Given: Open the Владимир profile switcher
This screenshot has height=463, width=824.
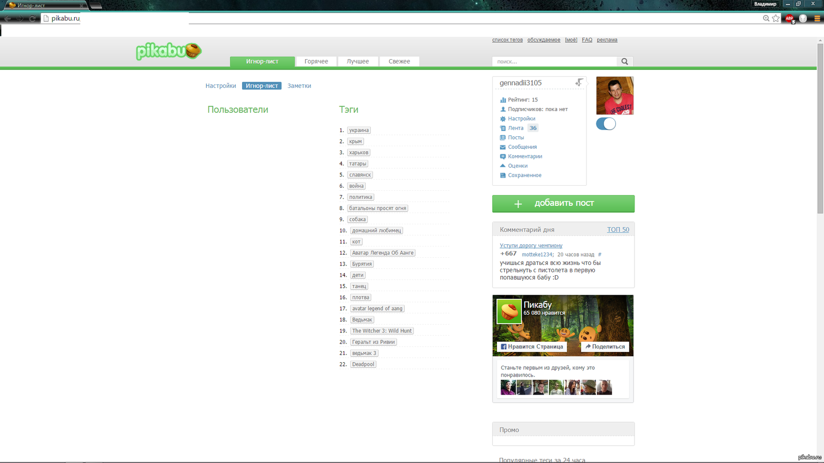Looking at the screenshot, I should tap(765, 4).
